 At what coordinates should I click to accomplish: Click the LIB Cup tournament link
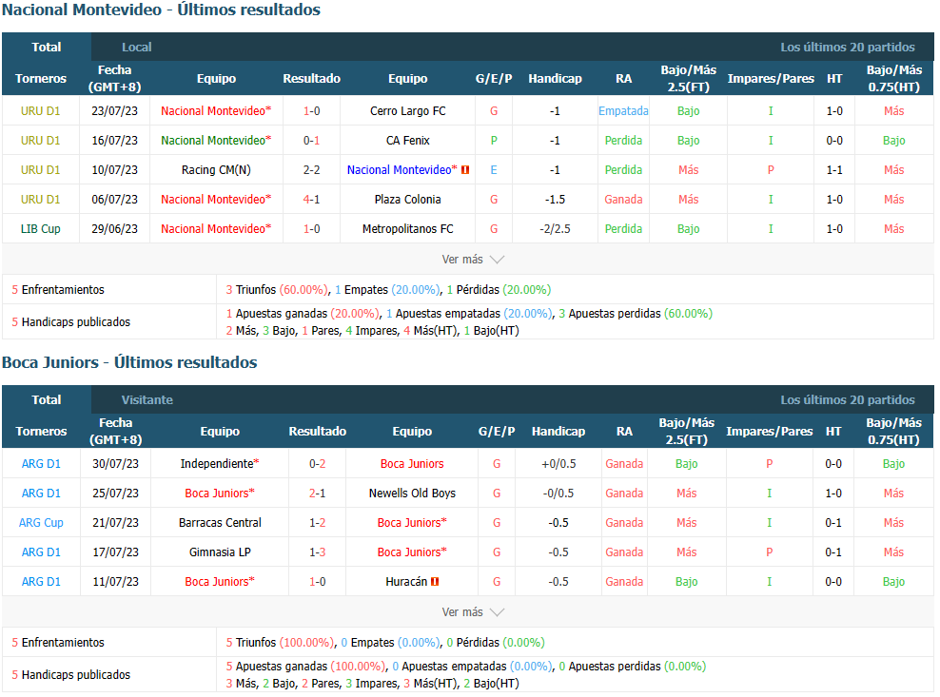click(x=40, y=229)
